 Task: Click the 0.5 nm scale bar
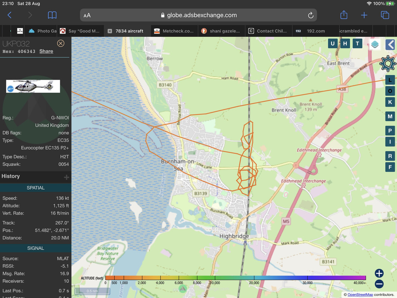pyautogui.click(x=92, y=291)
